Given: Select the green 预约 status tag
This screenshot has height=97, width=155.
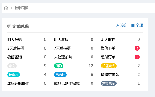Looking at the screenshot, I should tap(59, 66).
